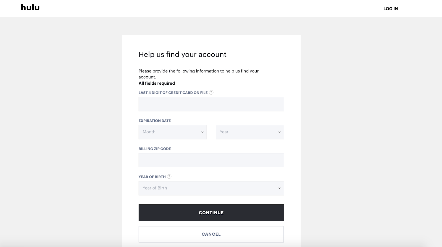The height and width of the screenshot is (247, 442).
Task: Open help tooltip for credit card digits
Action: [x=211, y=92]
